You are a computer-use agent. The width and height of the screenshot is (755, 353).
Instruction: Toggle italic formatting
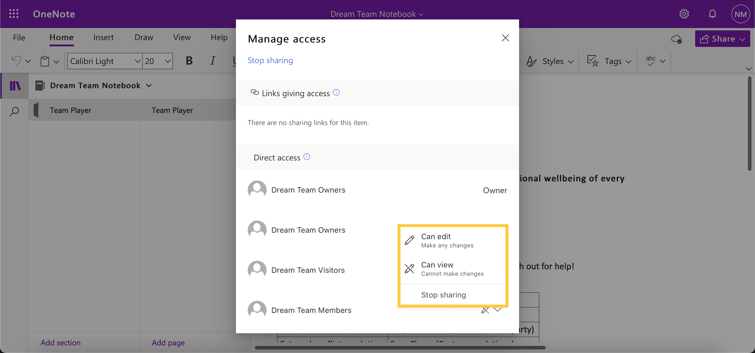pos(213,61)
